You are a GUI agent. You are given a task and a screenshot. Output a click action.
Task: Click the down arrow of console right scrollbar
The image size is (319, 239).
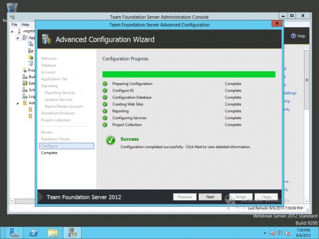[x=306, y=201]
